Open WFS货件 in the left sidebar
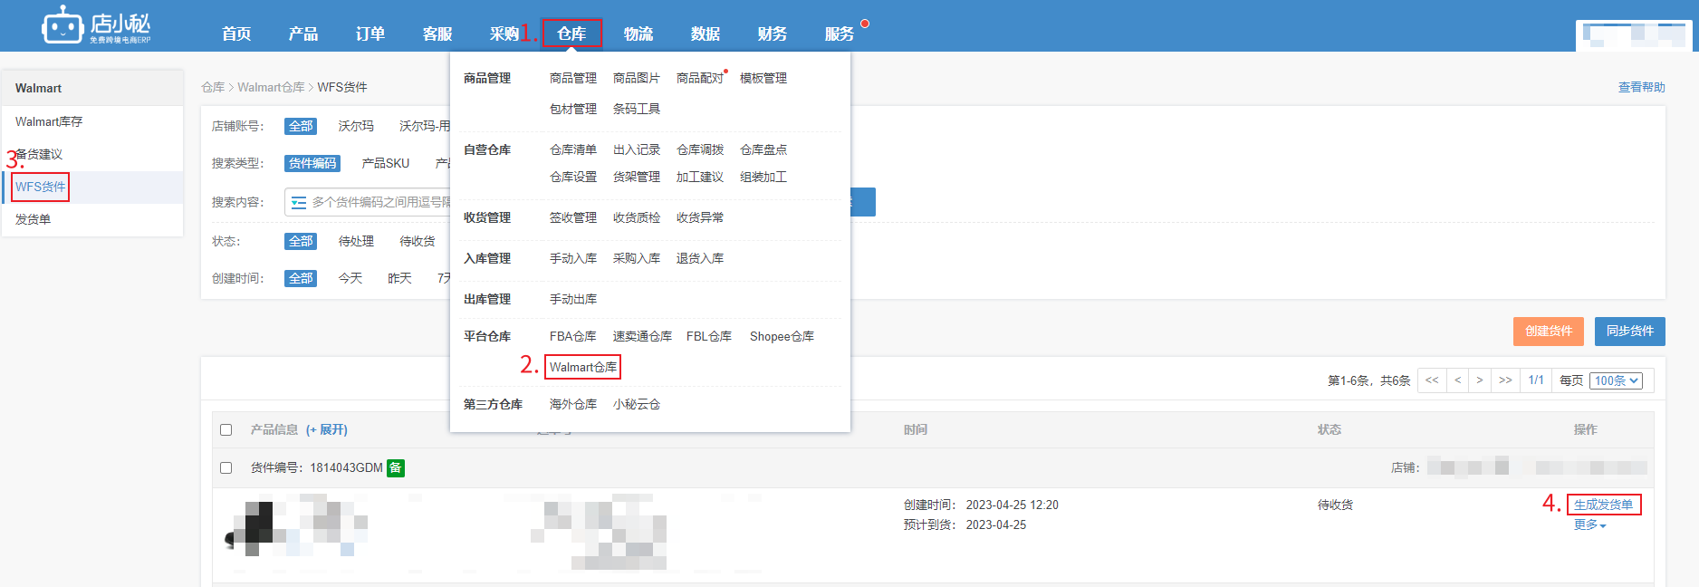The image size is (1699, 587). (x=41, y=187)
